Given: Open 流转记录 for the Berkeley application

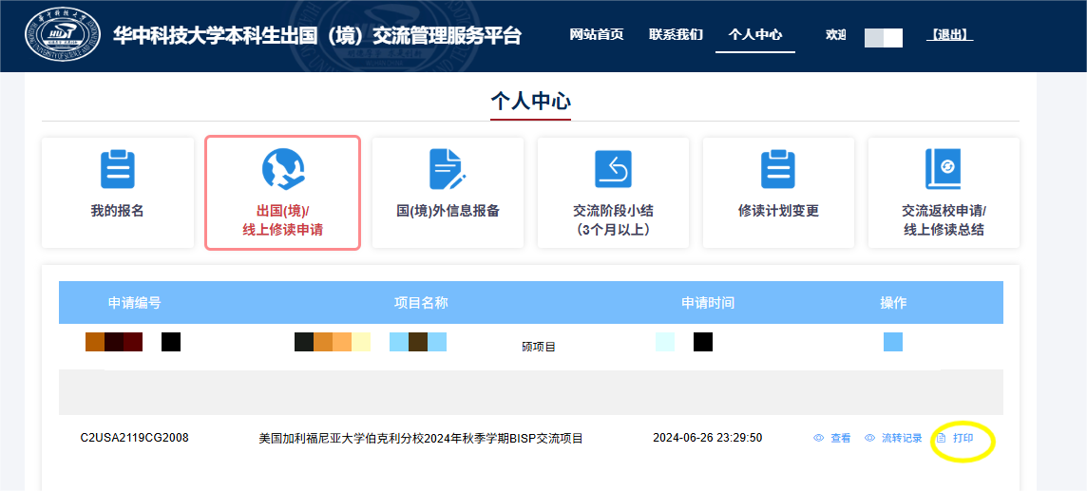Looking at the screenshot, I should tap(901, 439).
